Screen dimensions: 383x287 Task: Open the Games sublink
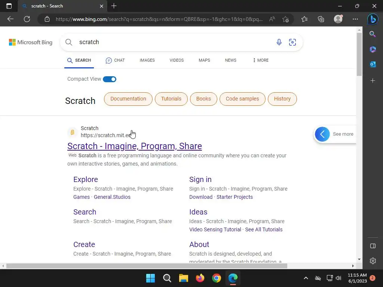(82, 197)
